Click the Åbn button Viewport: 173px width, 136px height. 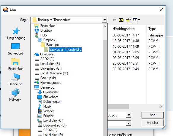pos(153,115)
